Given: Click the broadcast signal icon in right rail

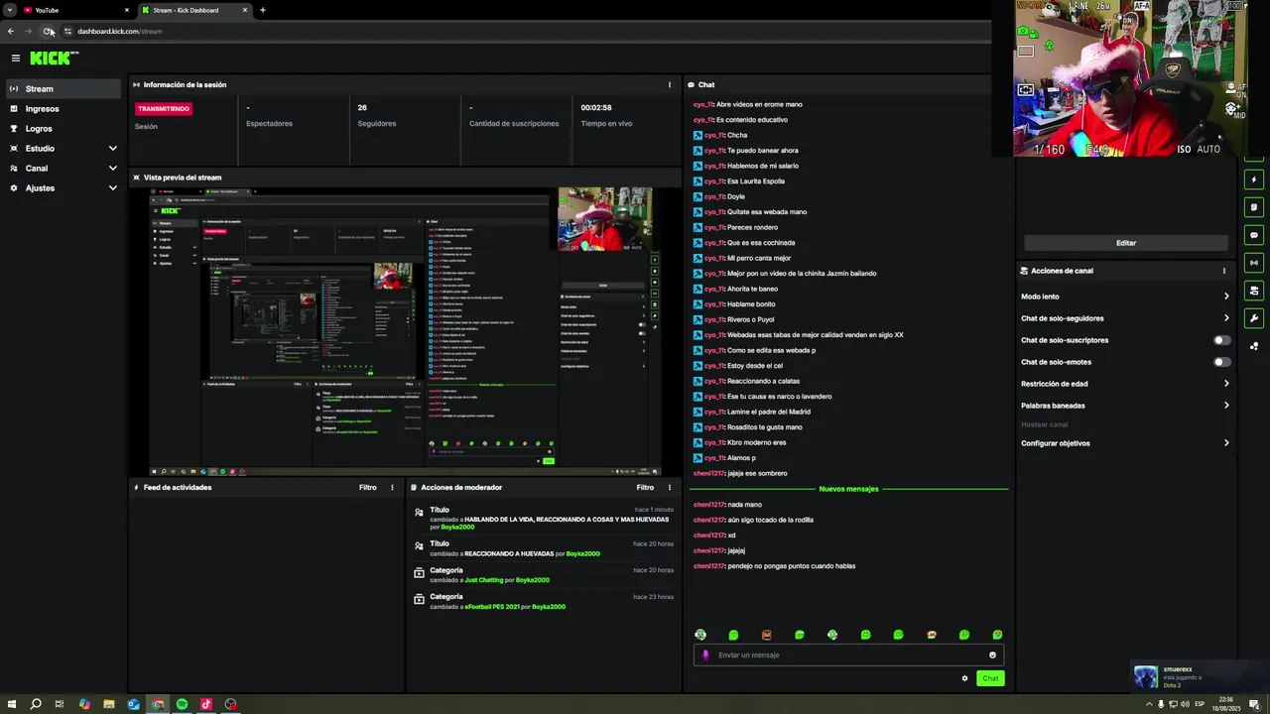Looking at the screenshot, I should click(x=1254, y=263).
